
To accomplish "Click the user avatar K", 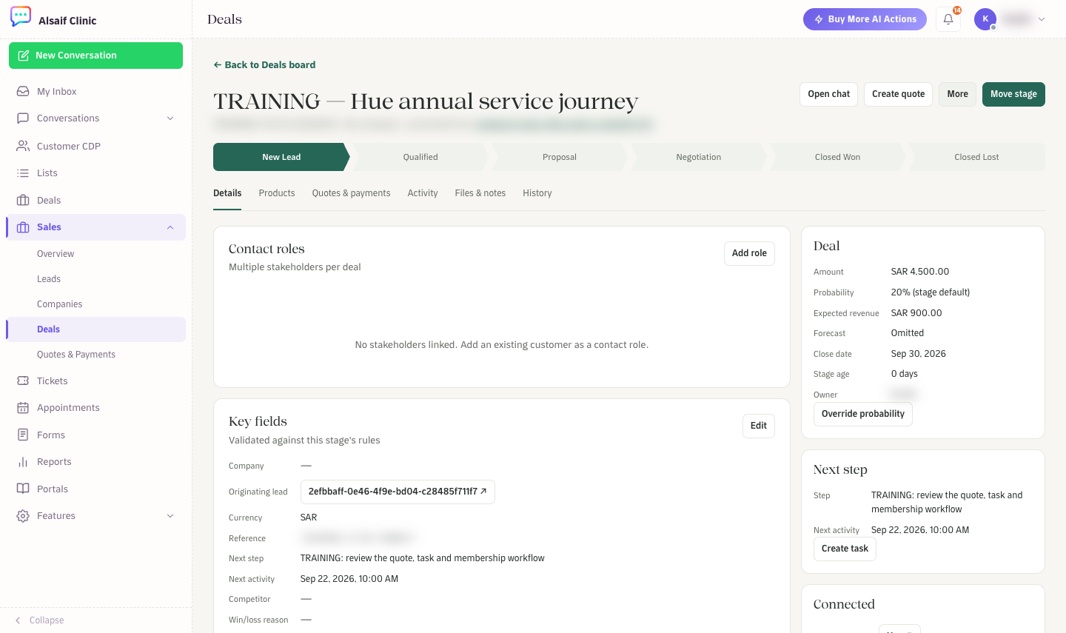I will tap(985, 19).
